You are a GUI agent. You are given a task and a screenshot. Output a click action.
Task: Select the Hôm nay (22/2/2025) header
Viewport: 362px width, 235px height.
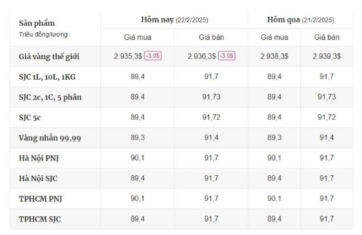tap(174, 20)
